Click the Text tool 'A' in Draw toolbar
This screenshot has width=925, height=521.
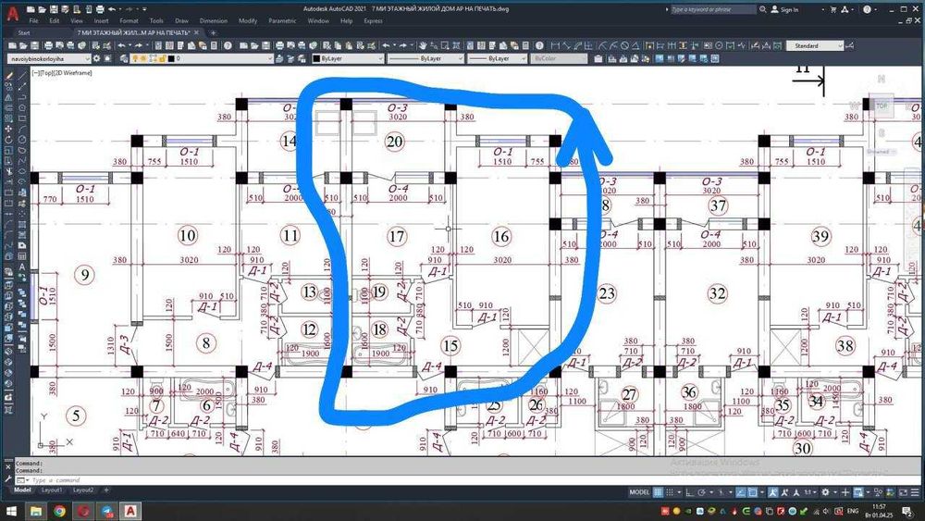[22, 267]
